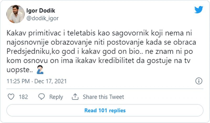Screen dimensions: 210x123
Task: Open the tweet info circle icon
Action: (x=199, y=81)
